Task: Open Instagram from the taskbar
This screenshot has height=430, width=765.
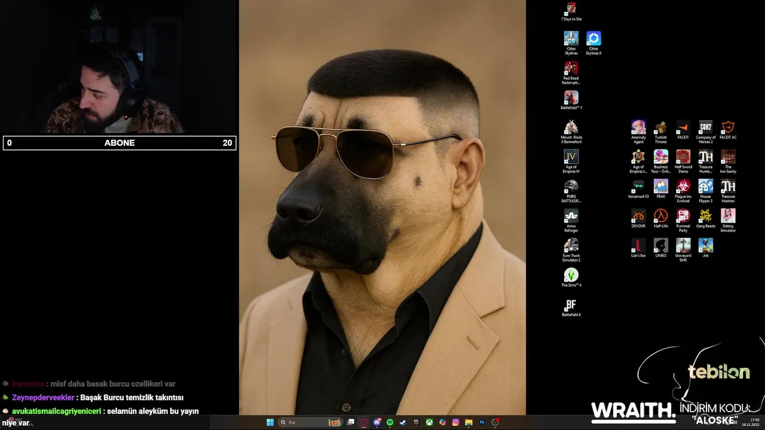Action: click(455, 422)
